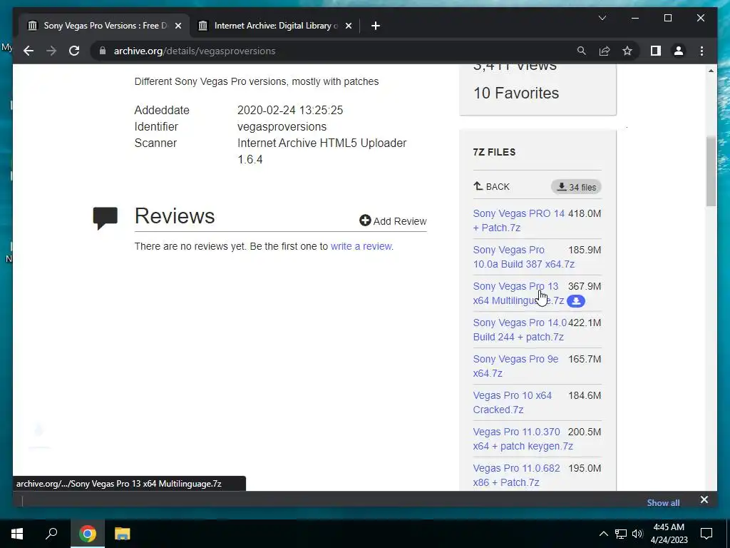
Task: Open the volume control in the tray
Action: point(637,534)
